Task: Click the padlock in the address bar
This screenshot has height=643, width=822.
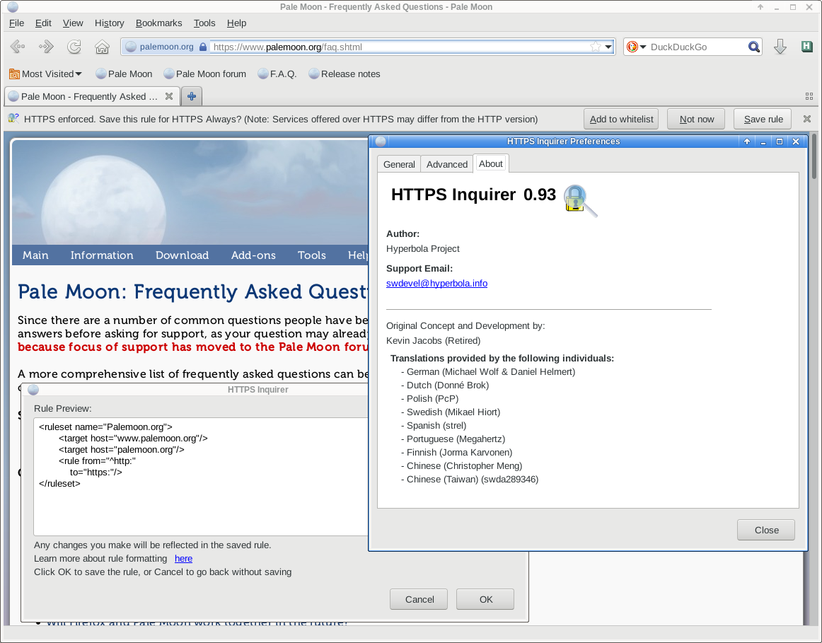Action: point(203,47)
